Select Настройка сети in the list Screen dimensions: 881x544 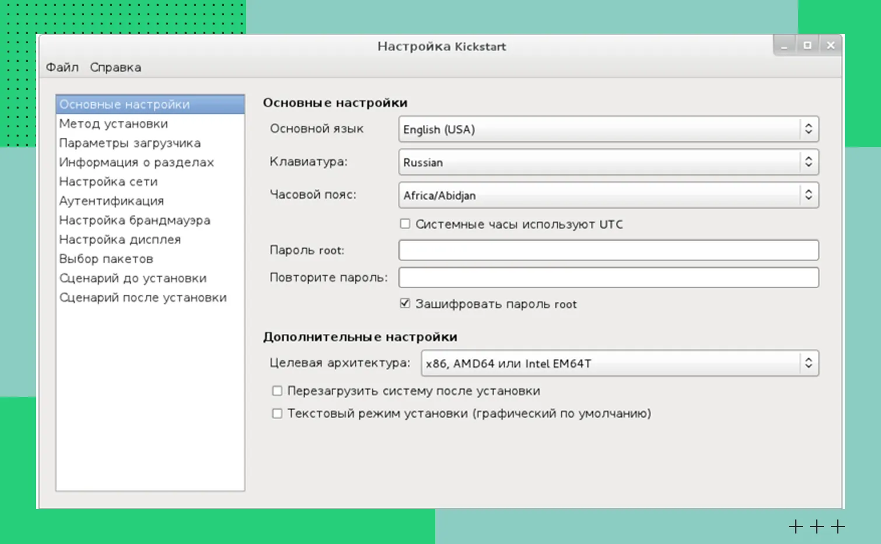coord(109,182)
